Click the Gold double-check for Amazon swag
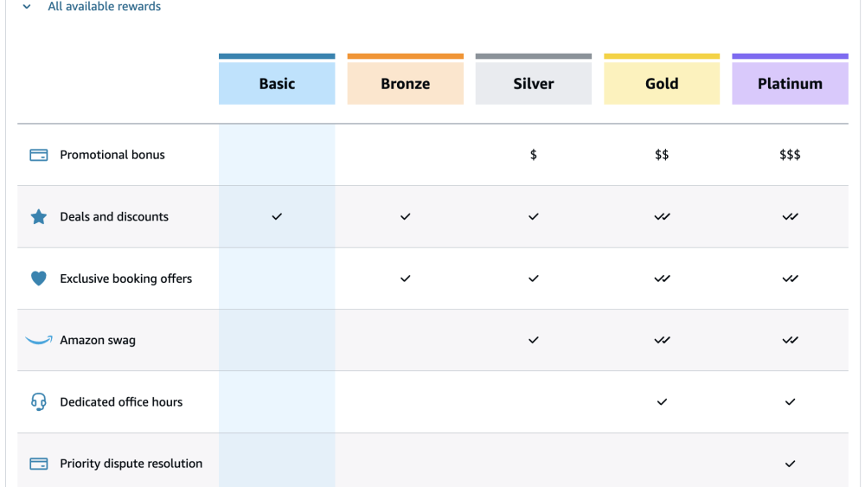 (662, 340)
